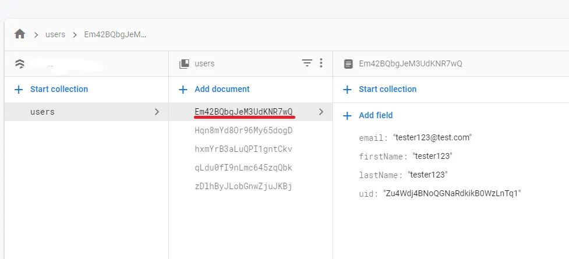Click the Em42BQbgJeM… breadcrumb item
Screen dimensions: 569x259
click(115, 34)
